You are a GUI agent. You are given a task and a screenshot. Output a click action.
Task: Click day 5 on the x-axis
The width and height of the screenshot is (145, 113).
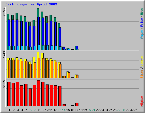pos(26,110)
